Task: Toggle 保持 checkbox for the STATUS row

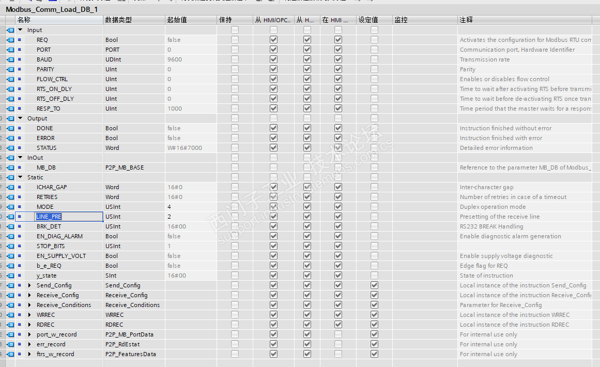Action: tap(235, 148)
